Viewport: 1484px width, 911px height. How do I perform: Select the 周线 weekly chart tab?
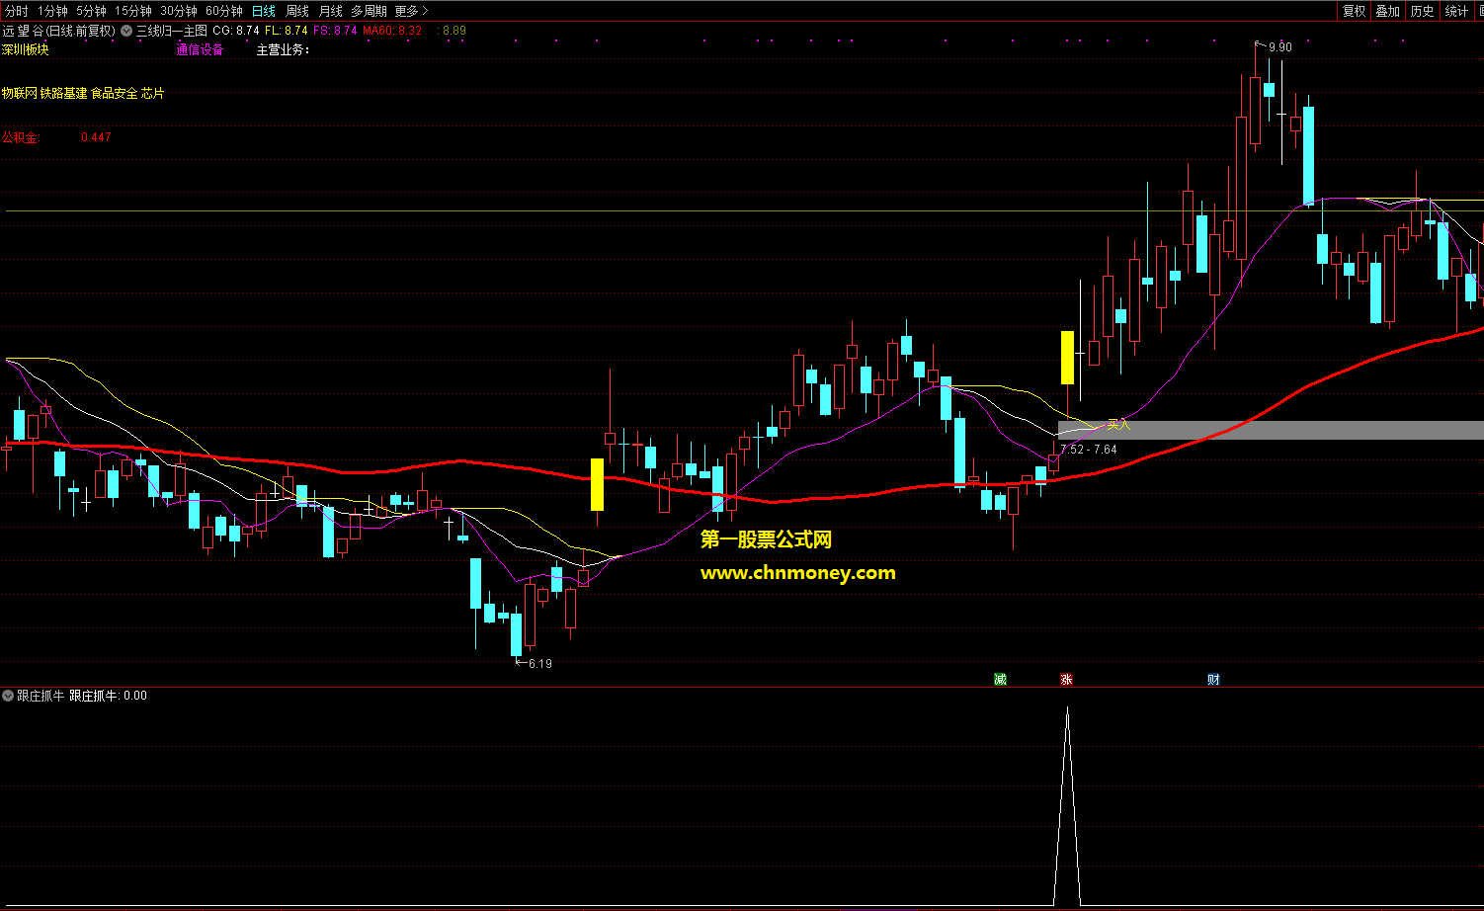tap(297, 11)
